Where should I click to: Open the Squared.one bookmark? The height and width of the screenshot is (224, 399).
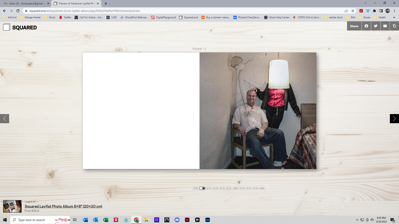click(x=189, y=17)
